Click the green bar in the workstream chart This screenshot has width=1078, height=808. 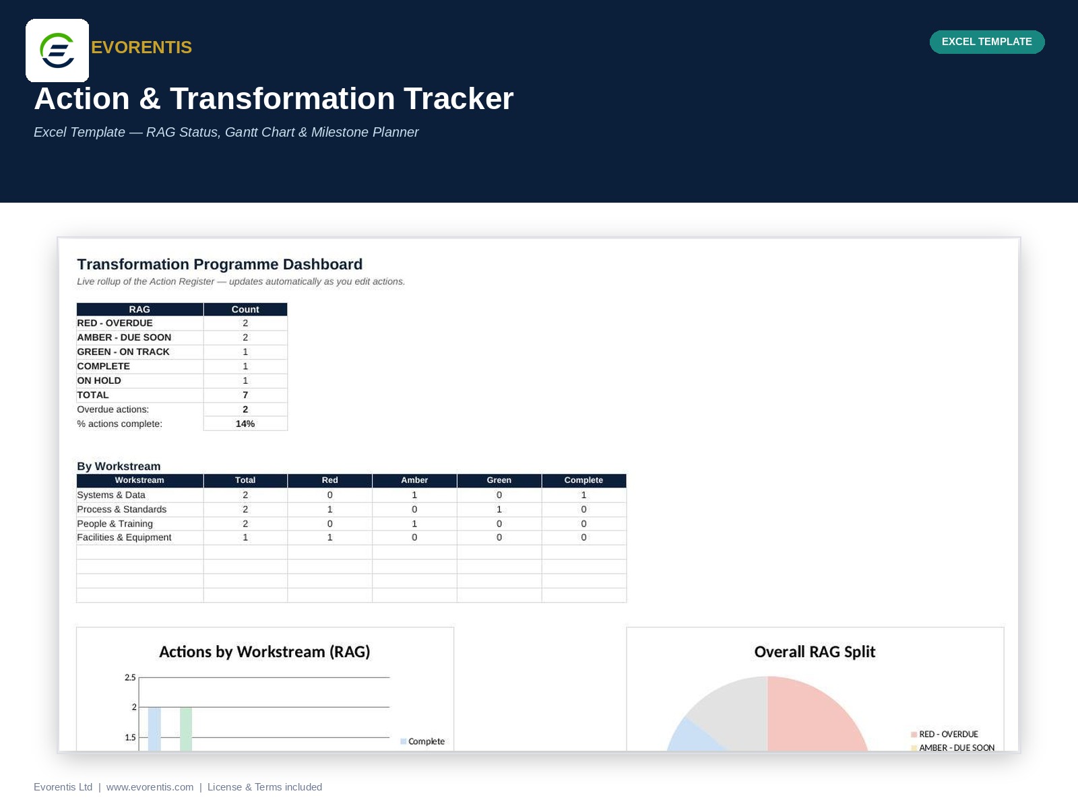tap(186, 729)
